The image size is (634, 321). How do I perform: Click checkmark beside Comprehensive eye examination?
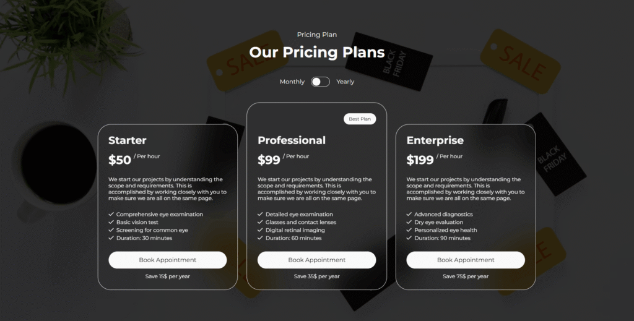point(111,215)
